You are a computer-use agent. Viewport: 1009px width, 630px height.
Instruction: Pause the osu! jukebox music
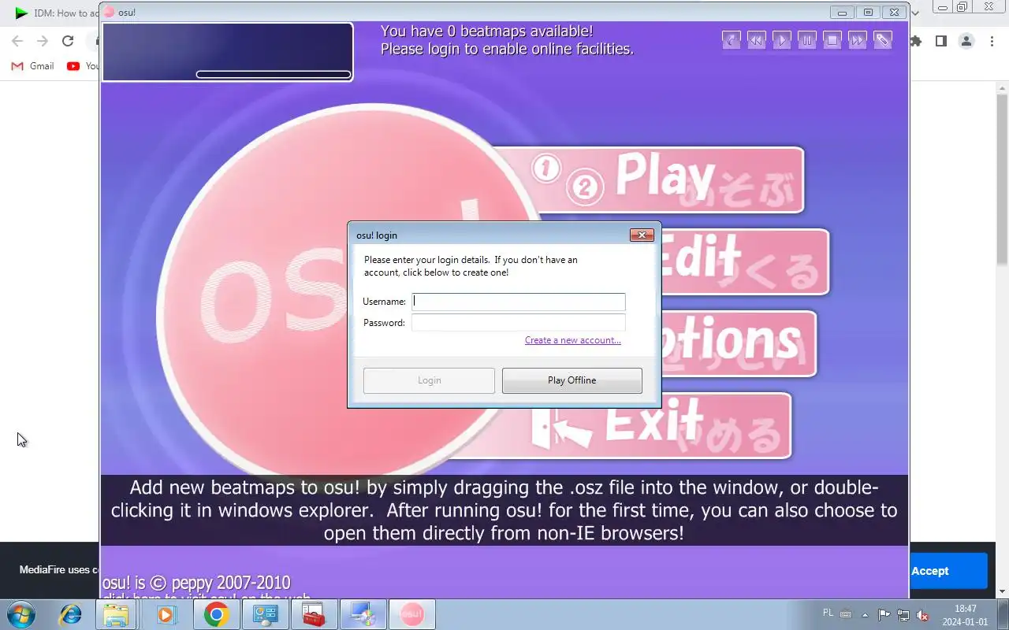[x=807, y=40]
